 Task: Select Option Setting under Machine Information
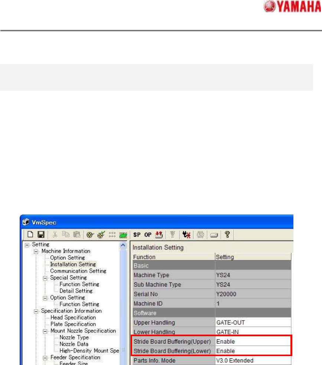(68, 258)
